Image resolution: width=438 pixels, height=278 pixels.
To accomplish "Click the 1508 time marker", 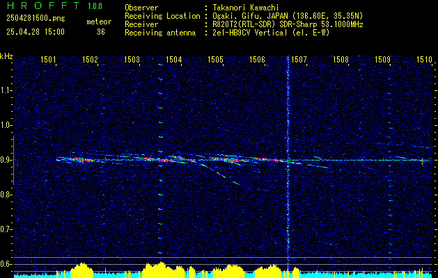I will (x=341, y=59).
